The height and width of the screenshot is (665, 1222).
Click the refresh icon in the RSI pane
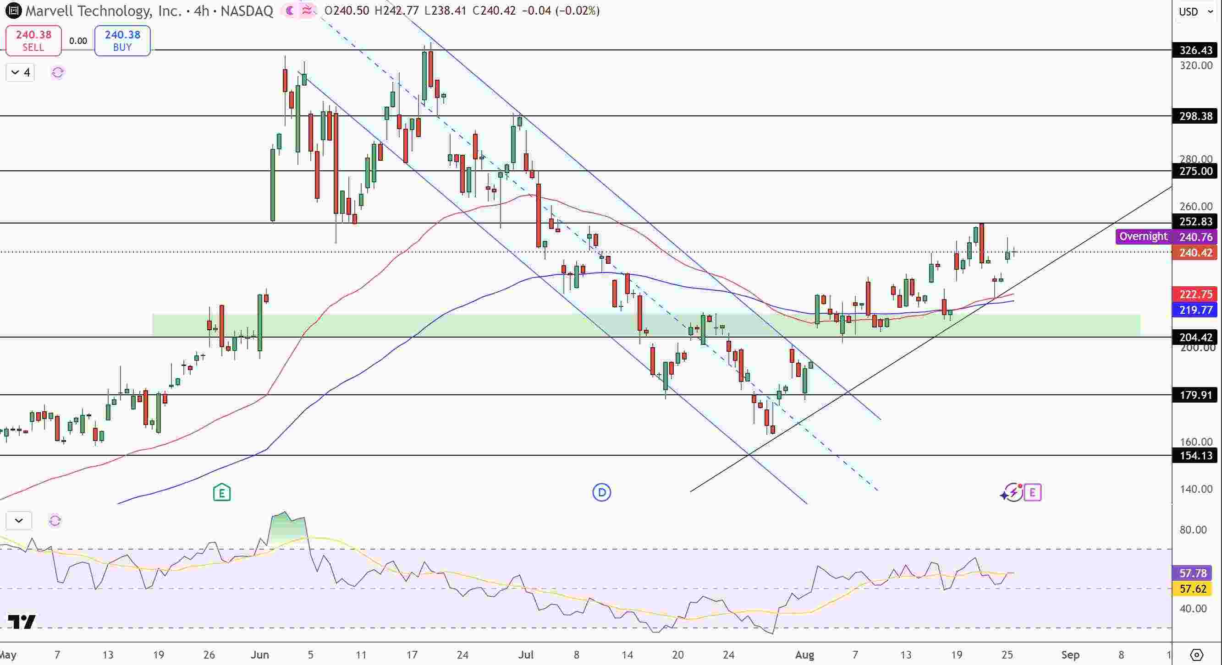click(x=55, y=521)
